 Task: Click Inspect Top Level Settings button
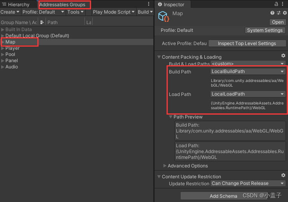point(247,44)
